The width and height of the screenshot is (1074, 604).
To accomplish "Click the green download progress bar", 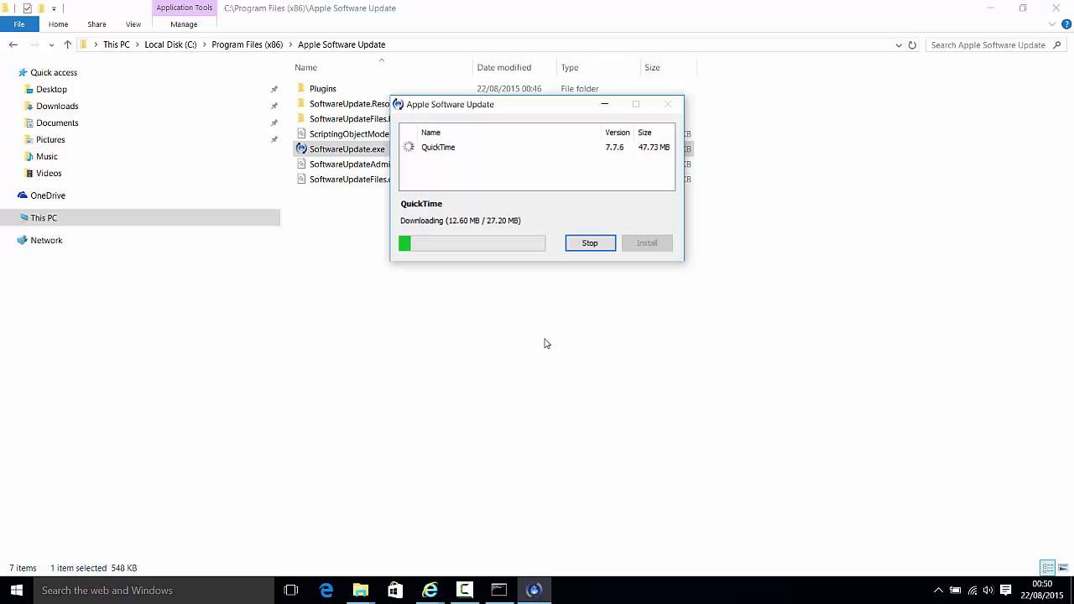I will 472,243.
